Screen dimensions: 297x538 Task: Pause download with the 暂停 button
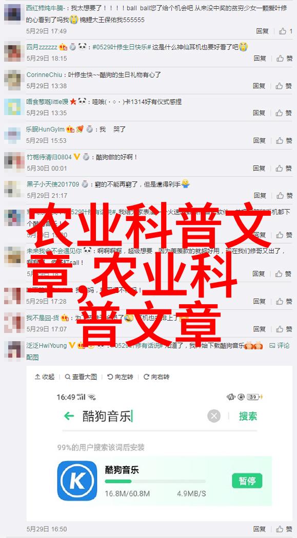247,480
